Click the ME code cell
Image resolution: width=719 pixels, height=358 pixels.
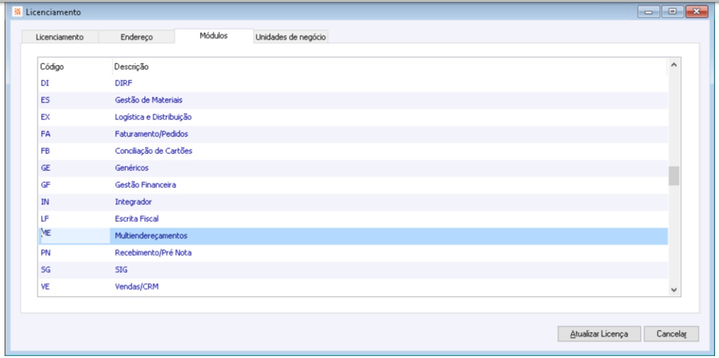74,236
